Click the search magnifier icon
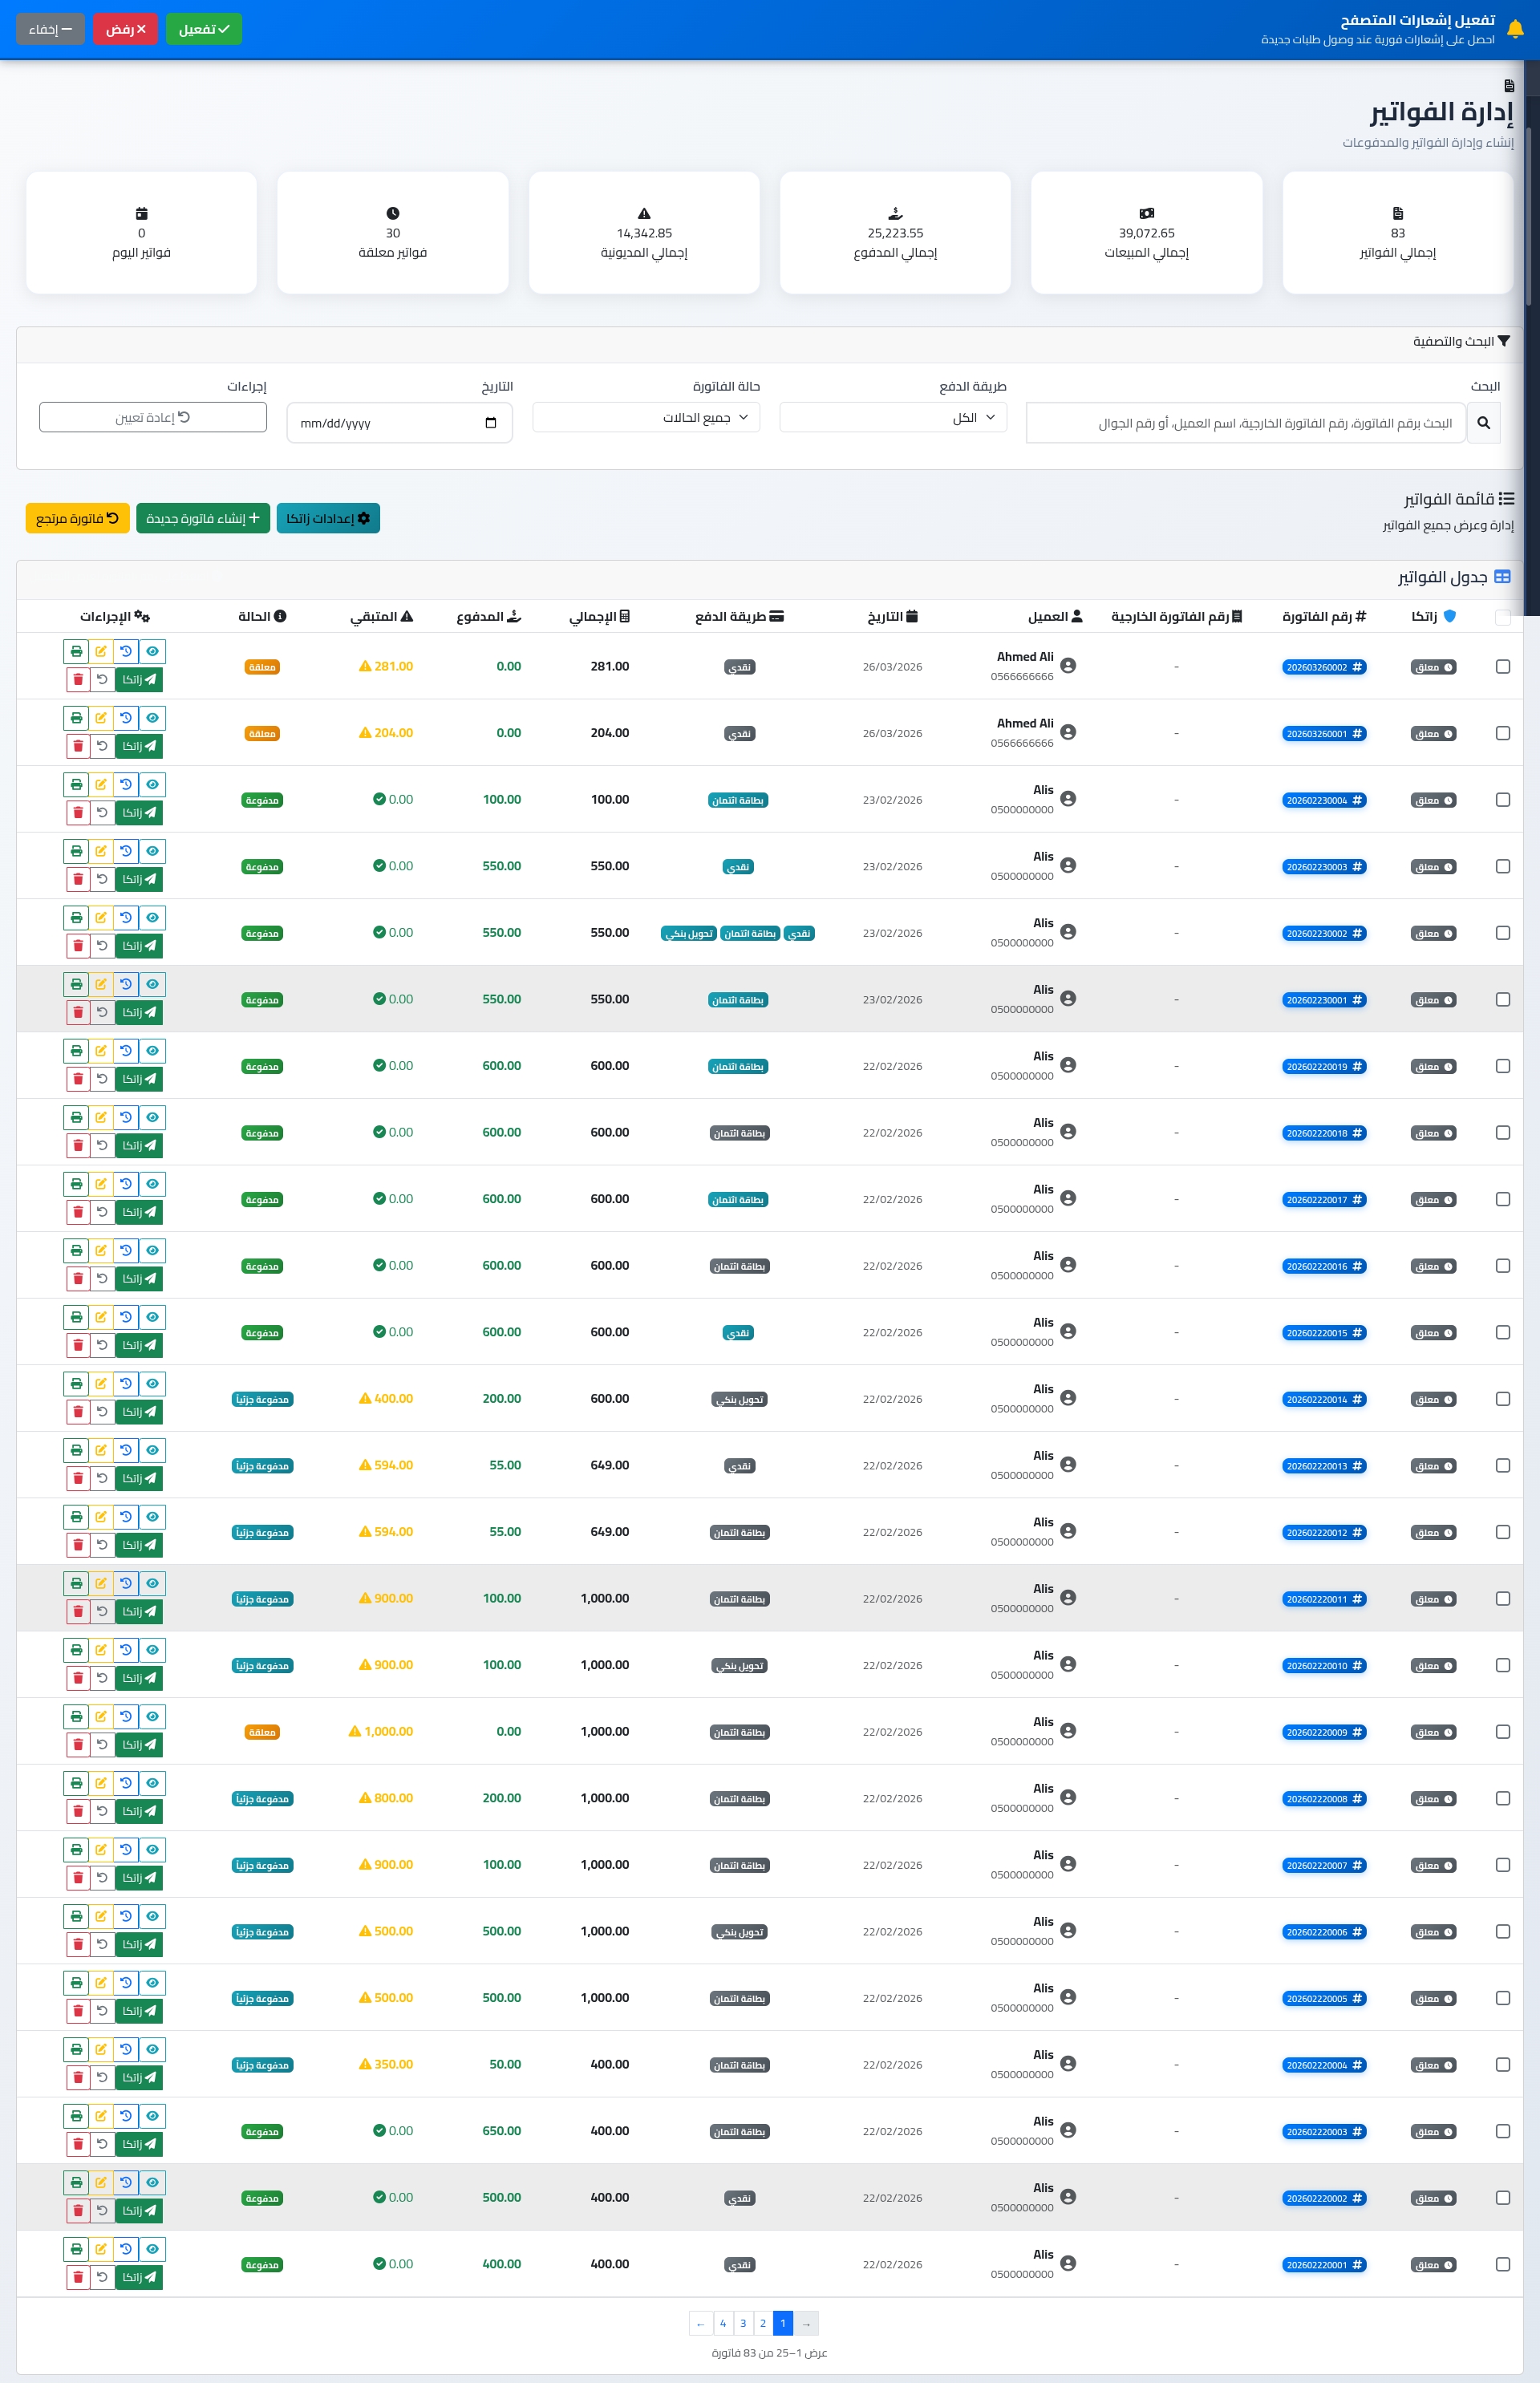1540x2383 pixels. tap(1483, 423)
